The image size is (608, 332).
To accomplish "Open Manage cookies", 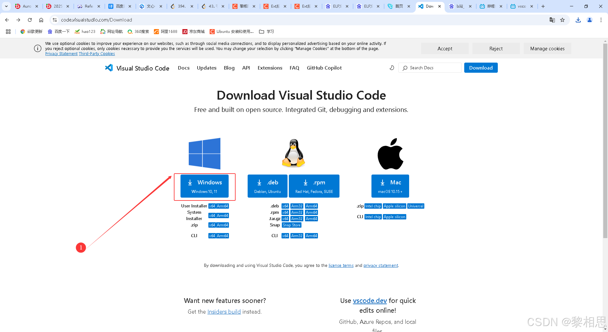I will point(547,48).
